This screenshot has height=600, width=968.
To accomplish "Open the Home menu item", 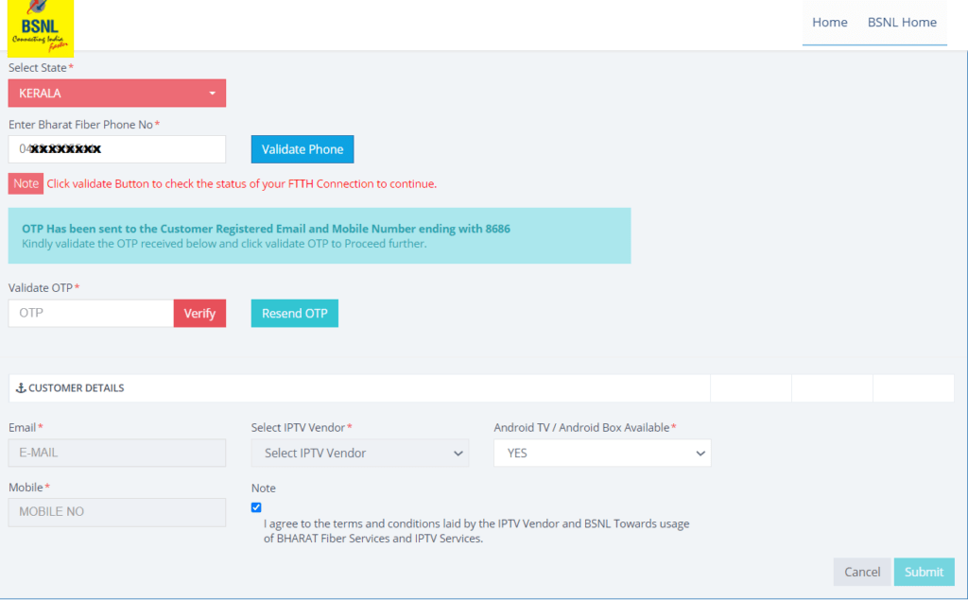I will click(829, 23).
